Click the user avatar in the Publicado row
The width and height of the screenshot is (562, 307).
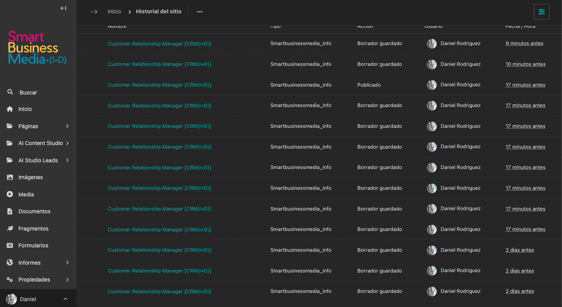pos(432,85)
